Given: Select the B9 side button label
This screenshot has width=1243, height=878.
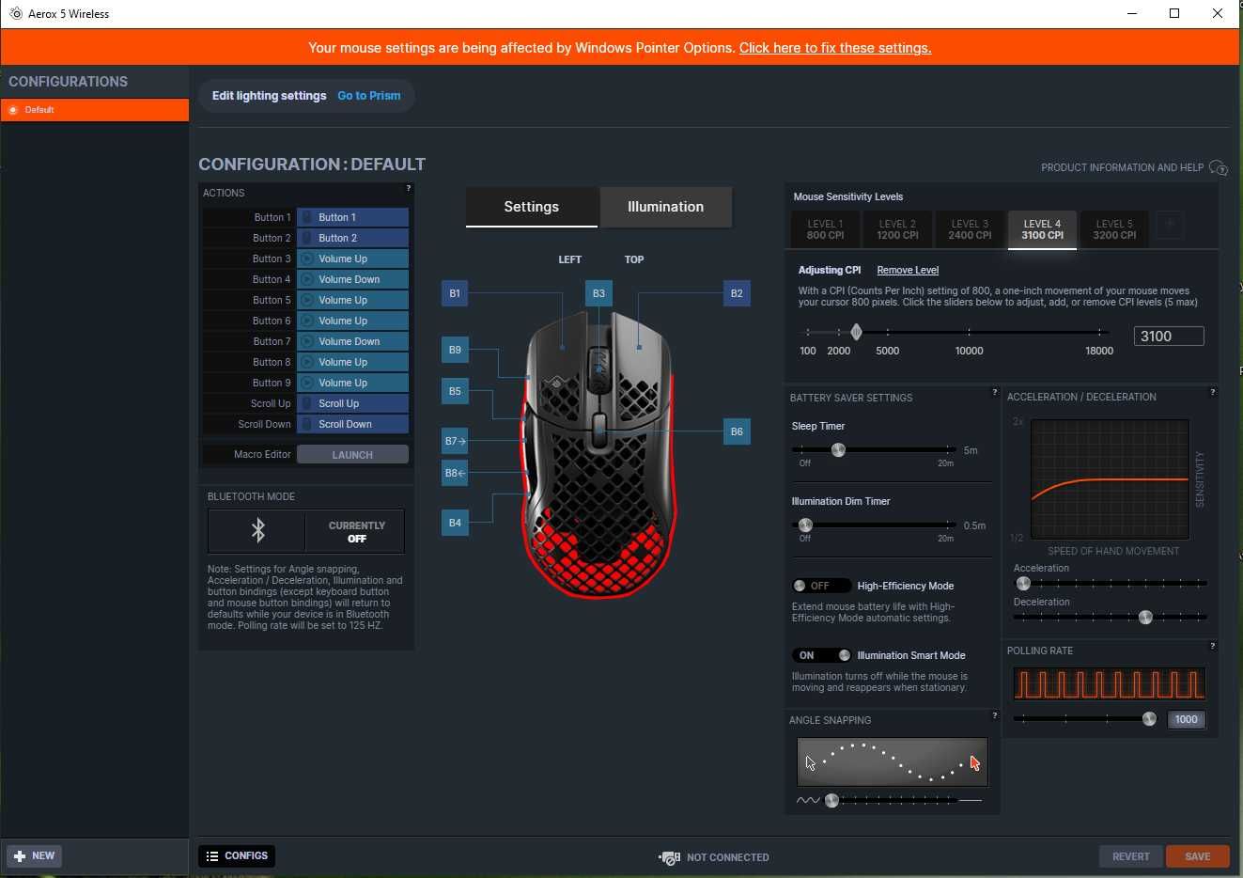Looking at the screenshot, I should [455, 350].
